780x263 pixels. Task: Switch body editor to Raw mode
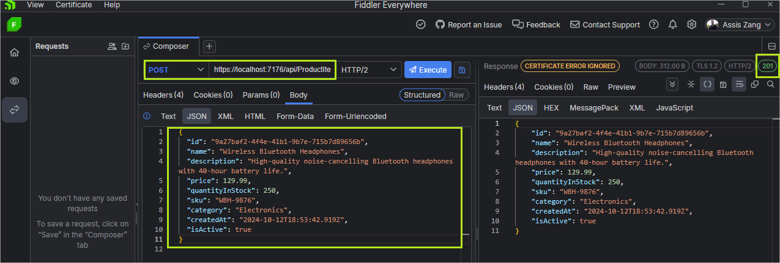[x=456, y=95]
